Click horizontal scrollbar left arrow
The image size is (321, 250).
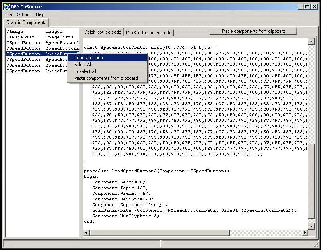click(x=87, y=232)
